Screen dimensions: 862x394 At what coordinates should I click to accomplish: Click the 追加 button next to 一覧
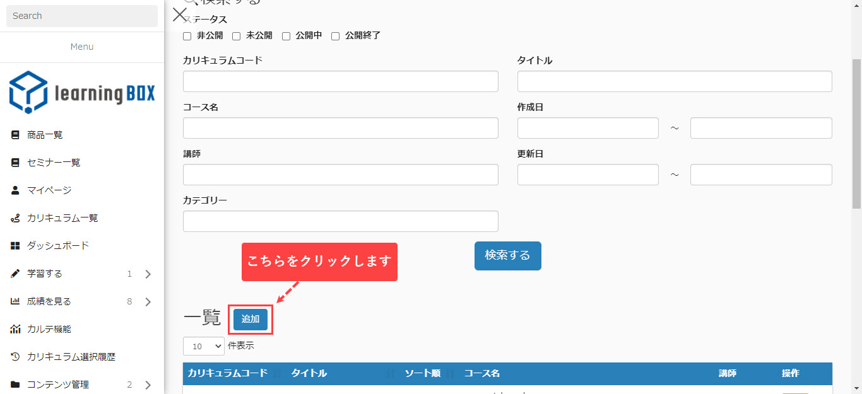pyautogui.click(x=251, y=320)
